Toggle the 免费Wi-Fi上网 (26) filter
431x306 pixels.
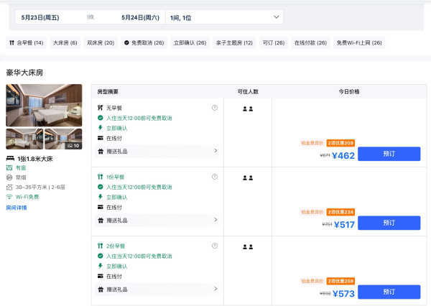pyautogui.click(x=359, y=42)
